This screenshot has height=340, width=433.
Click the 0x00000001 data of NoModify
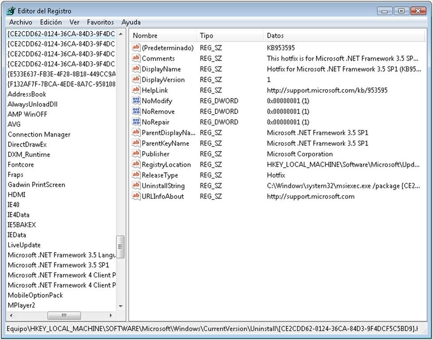pyautogui.click(x=288, y=101)
